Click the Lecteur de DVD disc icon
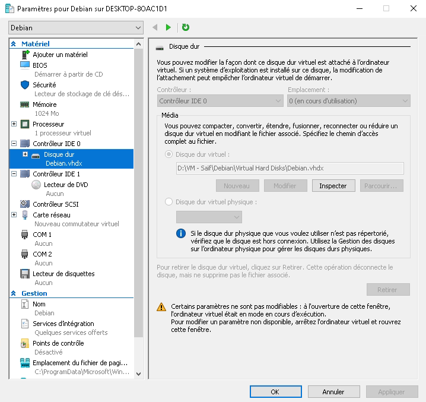This screenshot has height=402, width=426. coord(36,185)
